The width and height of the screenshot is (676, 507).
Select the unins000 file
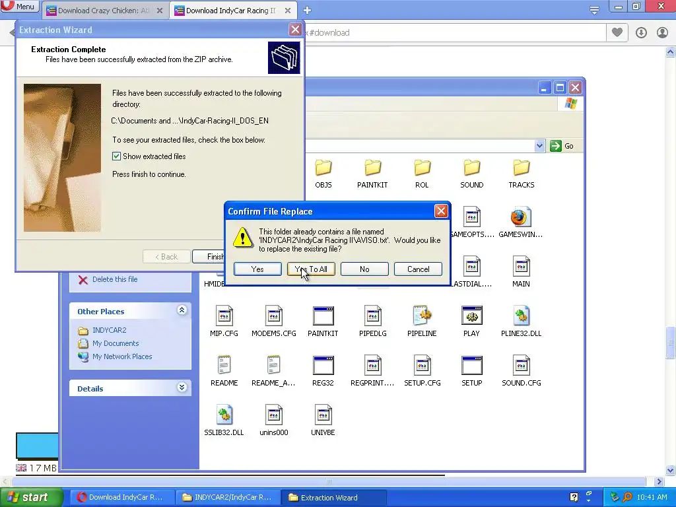coord(274,420)
